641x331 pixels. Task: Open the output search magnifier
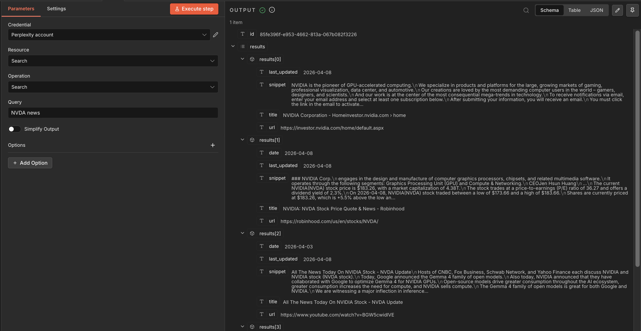coord(526,10)
